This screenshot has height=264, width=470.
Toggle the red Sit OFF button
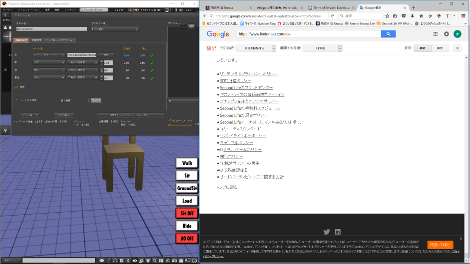[x=187, y=214]
